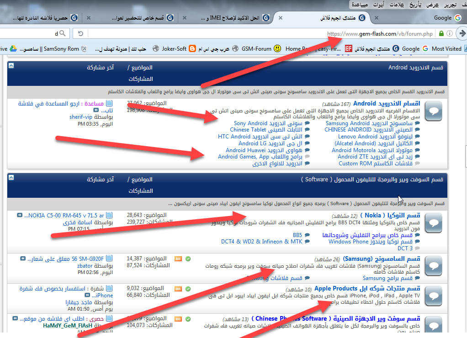Click the RSS icon in the Chinese Phones Software row
Image resolution: width=467 pixels, height=338 pixels.
(x=178, y=319)
